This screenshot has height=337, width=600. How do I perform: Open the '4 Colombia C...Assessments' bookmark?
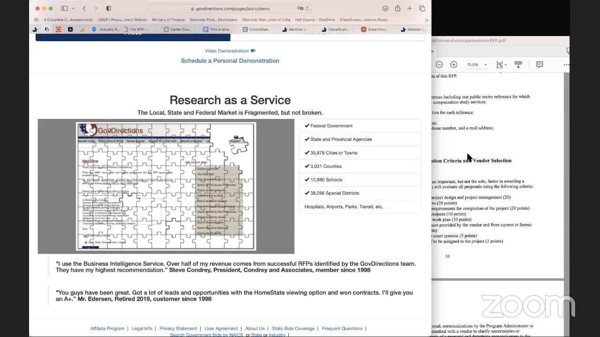pos(68,20)
